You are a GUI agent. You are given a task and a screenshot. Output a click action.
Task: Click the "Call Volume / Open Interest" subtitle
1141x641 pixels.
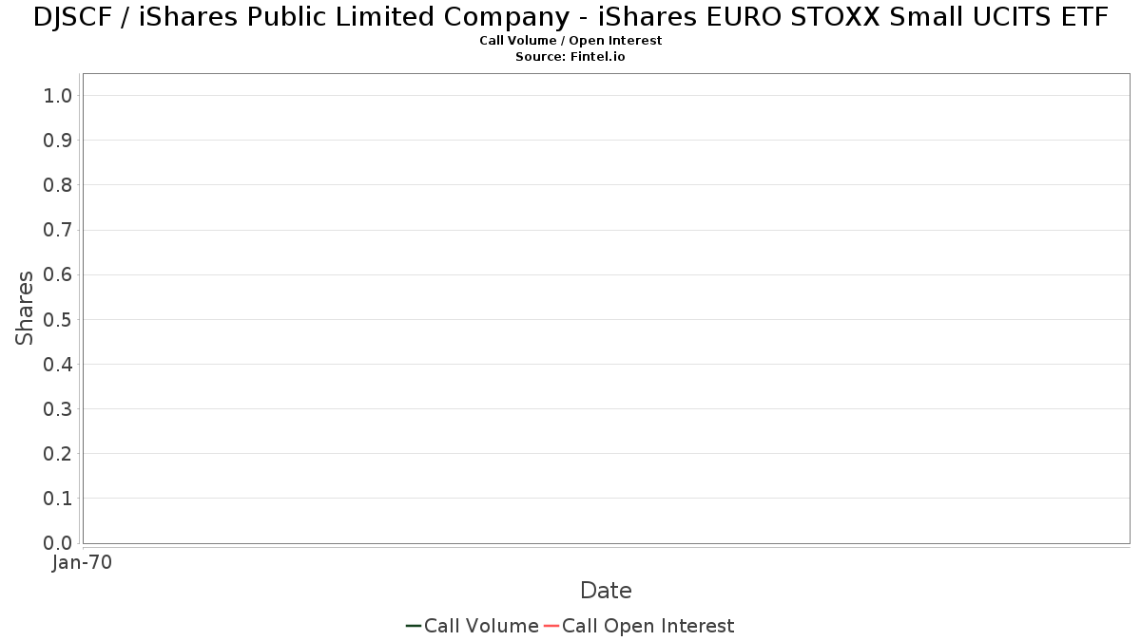(570, 41)
